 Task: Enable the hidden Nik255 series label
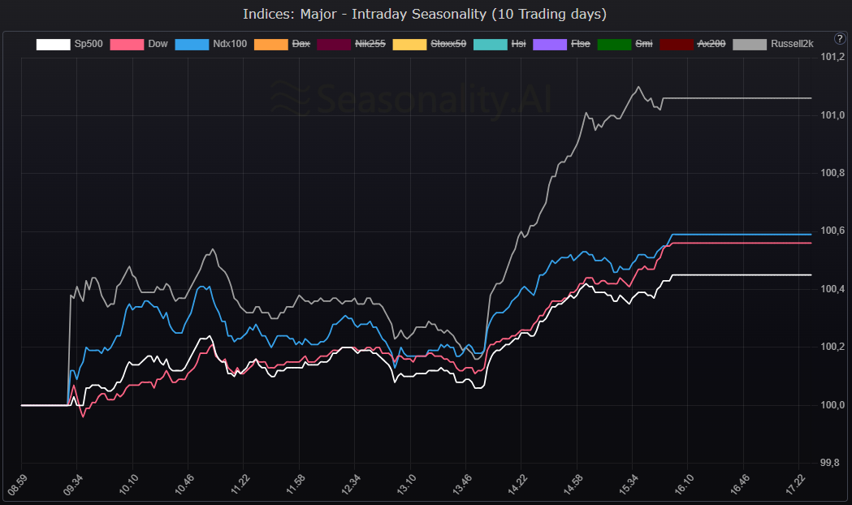click(370, 44)
